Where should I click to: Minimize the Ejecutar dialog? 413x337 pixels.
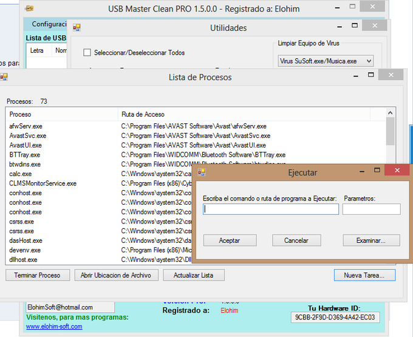pyautogui.click(x=362, y=171)
